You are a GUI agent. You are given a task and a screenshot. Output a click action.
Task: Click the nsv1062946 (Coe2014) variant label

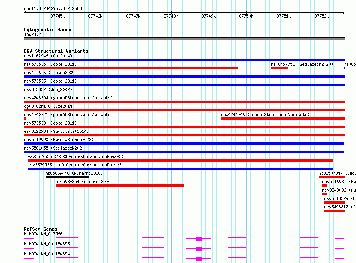[48, 56]
